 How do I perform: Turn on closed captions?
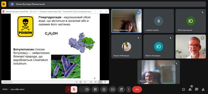tap(95, 90)
